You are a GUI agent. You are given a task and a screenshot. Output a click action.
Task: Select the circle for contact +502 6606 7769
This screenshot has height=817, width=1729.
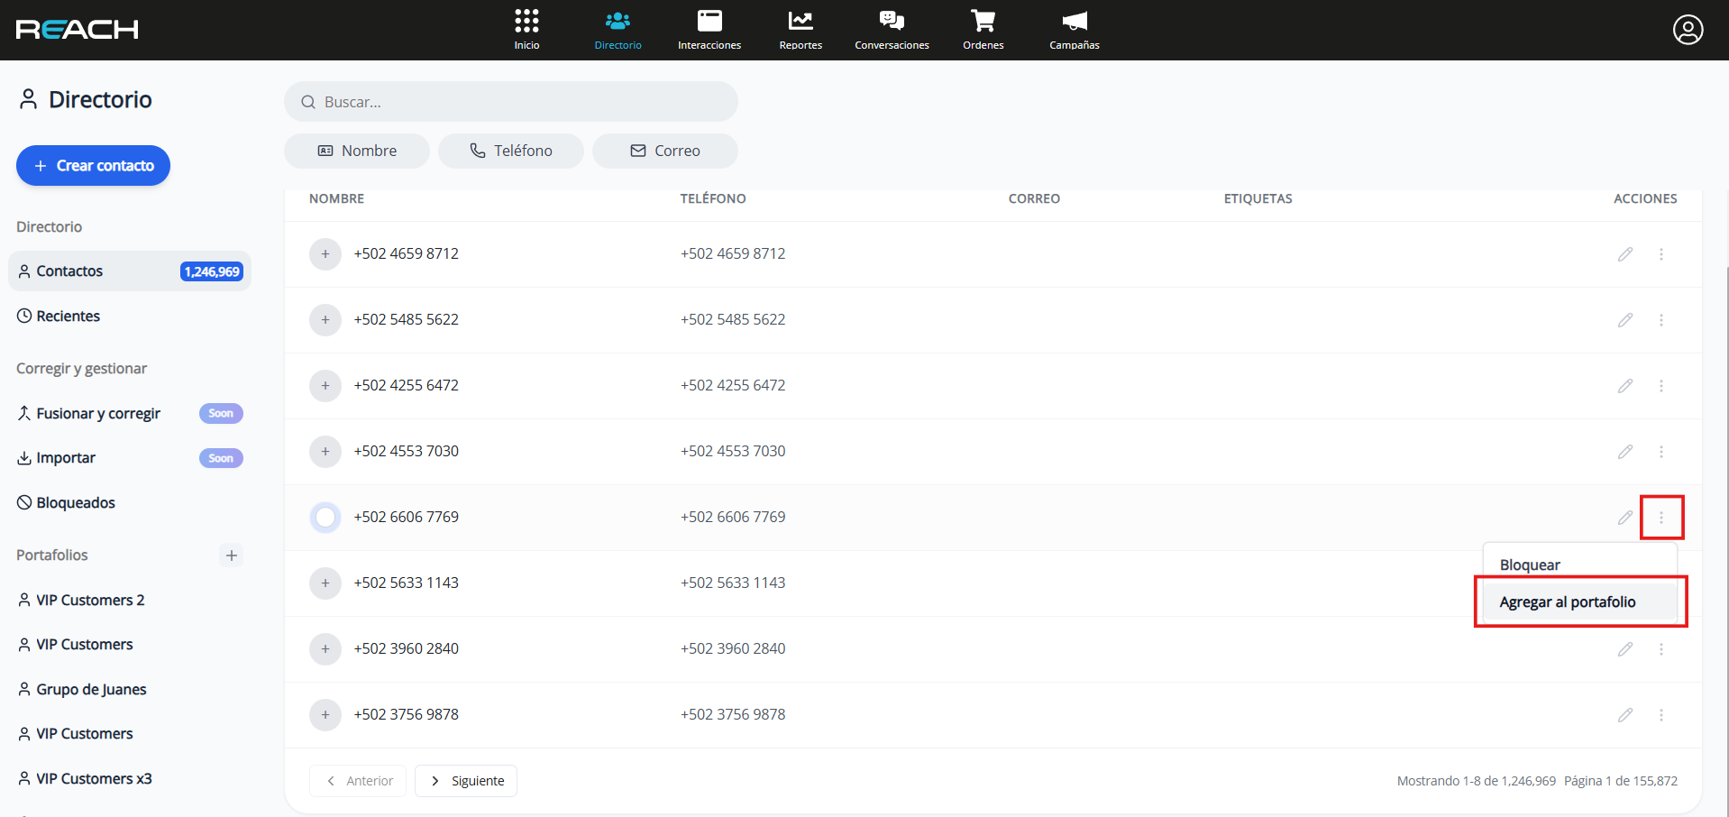pyautogui.click(x=325, y=518)
